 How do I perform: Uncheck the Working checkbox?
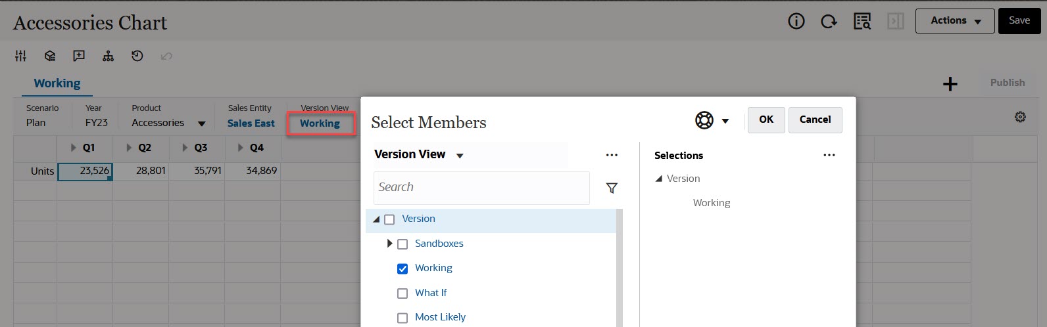point(402,269)
